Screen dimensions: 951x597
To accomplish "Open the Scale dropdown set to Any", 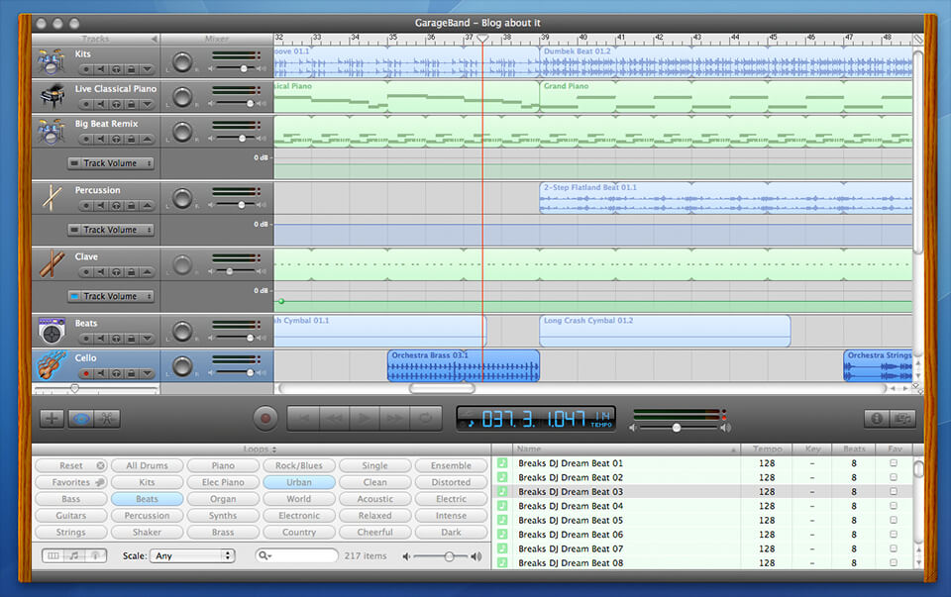I will tap(191, 555).
